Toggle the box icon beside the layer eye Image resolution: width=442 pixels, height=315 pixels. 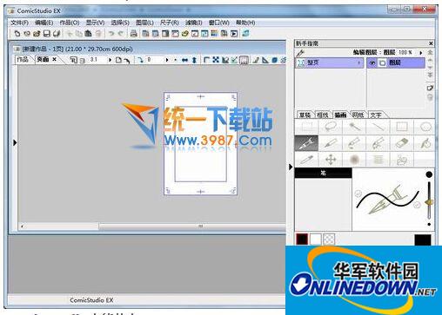383,62
